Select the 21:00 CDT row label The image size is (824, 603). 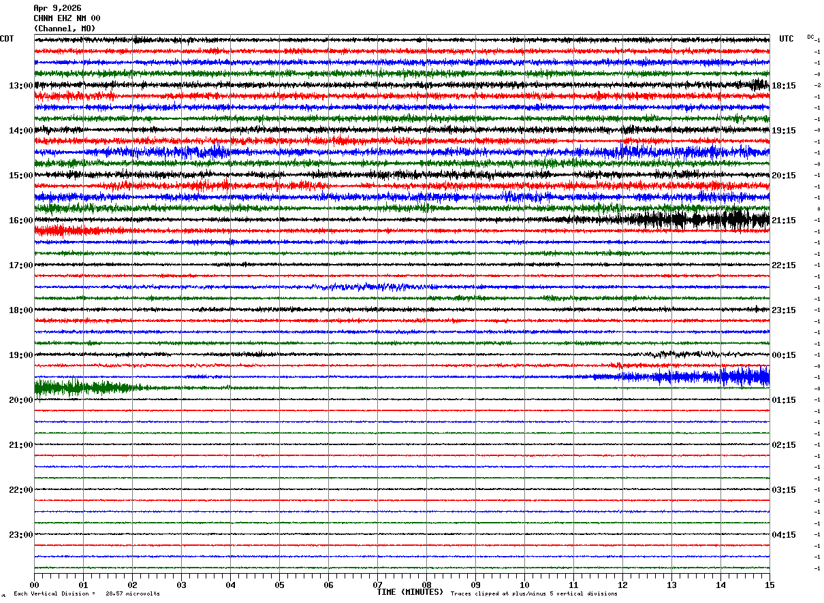point(21,445)
